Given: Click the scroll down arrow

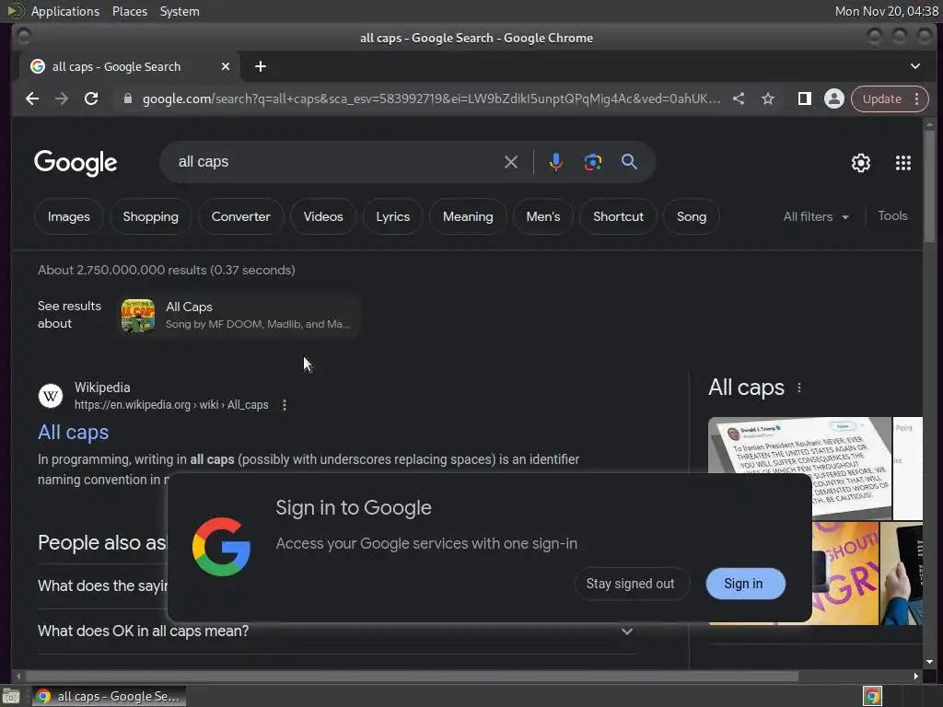Looking at the screenshot, I should coord(929,662).
